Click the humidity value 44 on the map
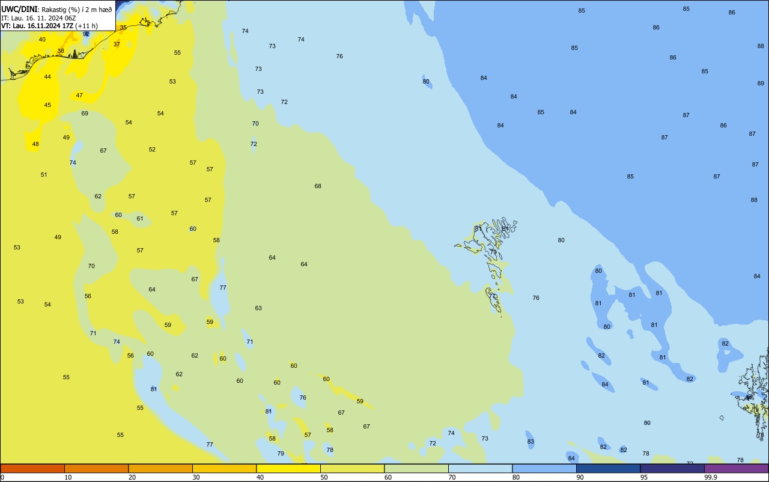This screenshot has width=769, height=482. point(47,77)
